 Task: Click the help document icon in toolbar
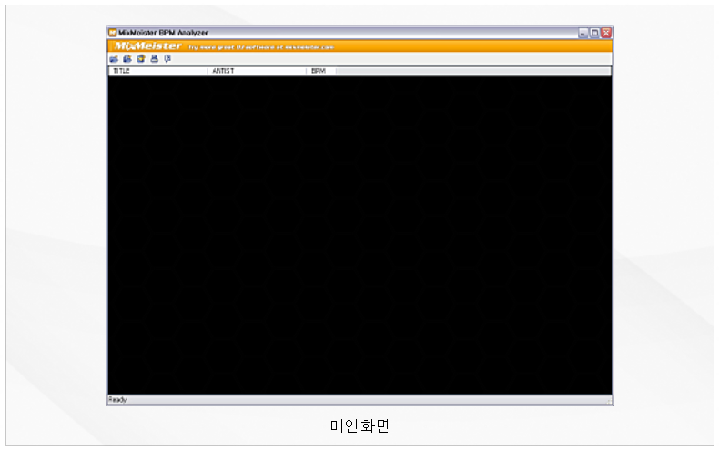[167, 59]
